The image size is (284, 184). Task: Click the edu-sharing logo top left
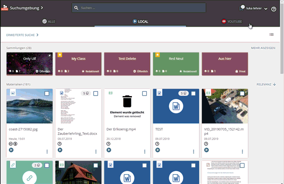click(x=4, y=8)
